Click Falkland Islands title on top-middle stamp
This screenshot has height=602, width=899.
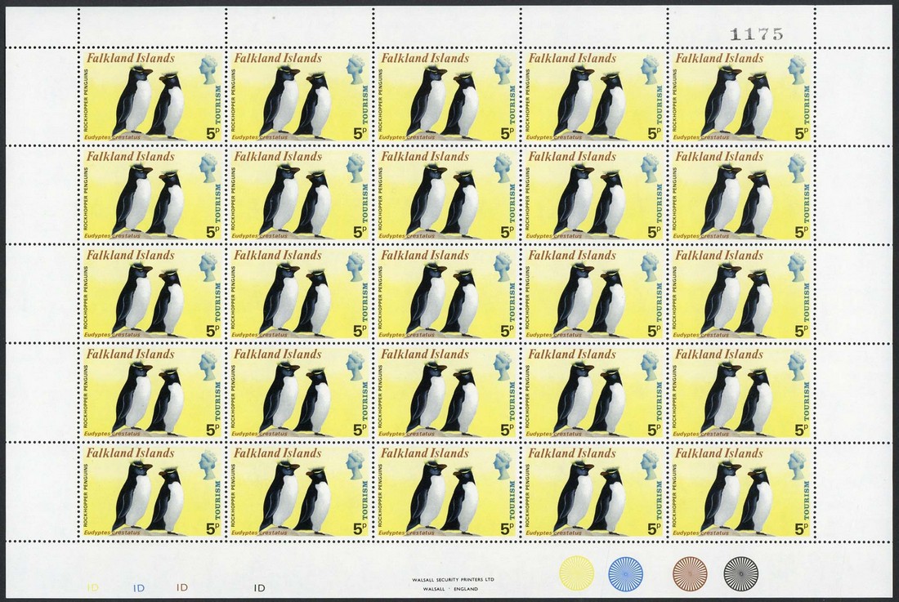[x=424, y=58]
